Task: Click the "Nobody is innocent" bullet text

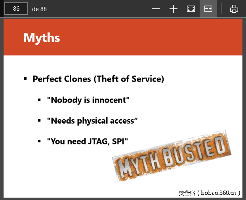Action: pos(88,100)
